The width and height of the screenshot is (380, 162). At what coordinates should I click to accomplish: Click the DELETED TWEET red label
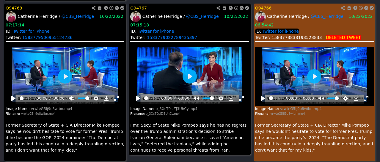click(x=343, y=37)
